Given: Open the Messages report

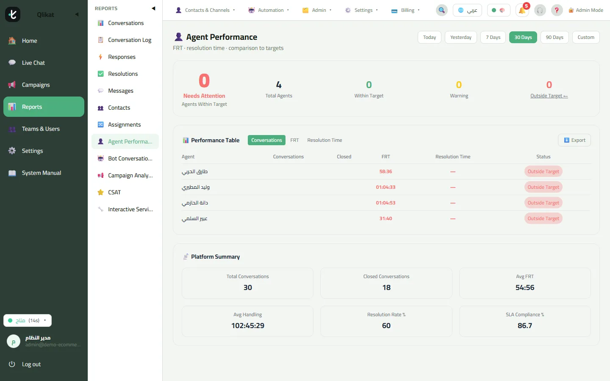Looking at the screenshot, I should click(x=125, y=91).
